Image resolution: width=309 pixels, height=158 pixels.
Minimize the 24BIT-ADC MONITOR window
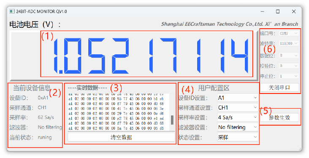(x=262, y=12)
